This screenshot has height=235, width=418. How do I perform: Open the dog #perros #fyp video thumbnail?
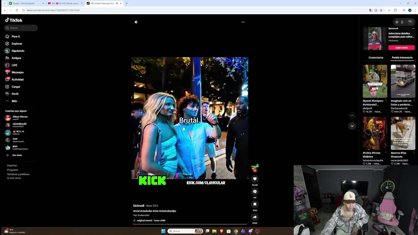click(x=403, y=133)
